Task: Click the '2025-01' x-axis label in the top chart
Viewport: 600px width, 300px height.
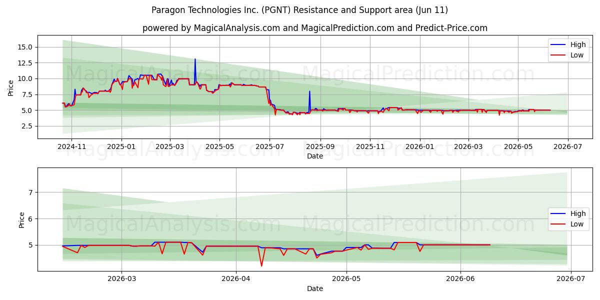Action: pos(121,146)
